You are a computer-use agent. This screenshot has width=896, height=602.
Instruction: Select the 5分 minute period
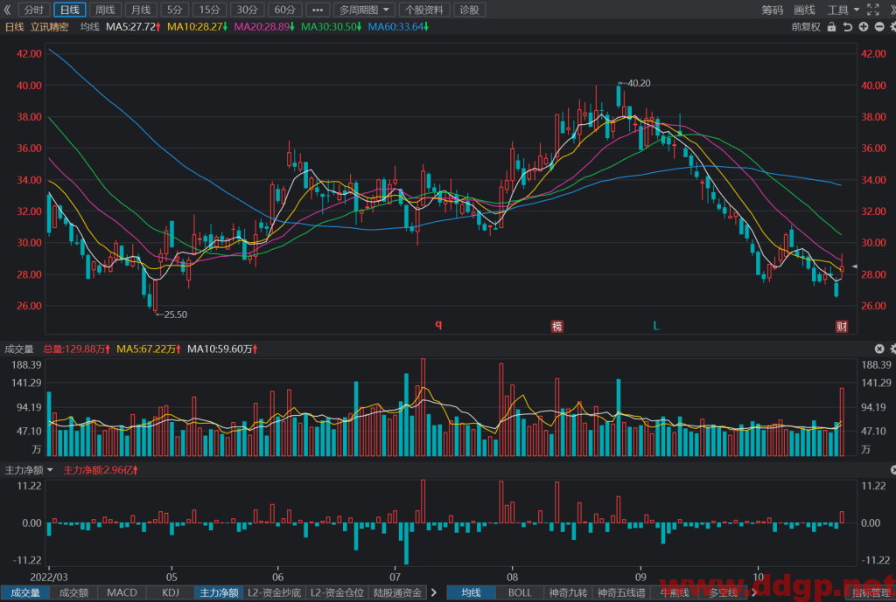pos(174,10)
